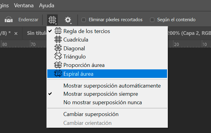Click the Straighten (Enderezar) level icon
Image resolution: width=211 pixels, height=133 pixels.
click(8, 20)
